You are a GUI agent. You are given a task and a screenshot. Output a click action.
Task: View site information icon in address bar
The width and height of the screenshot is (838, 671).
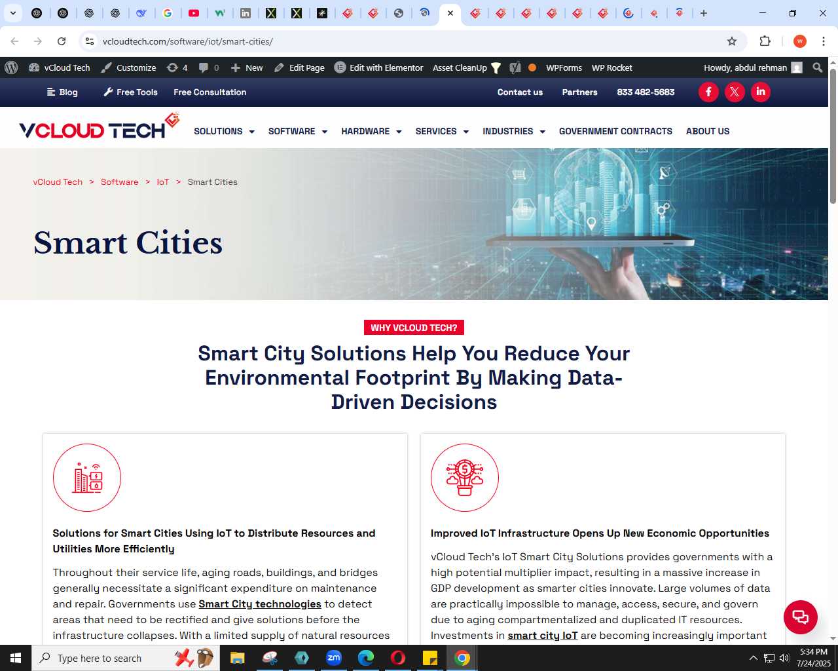(x=90, y=41)
